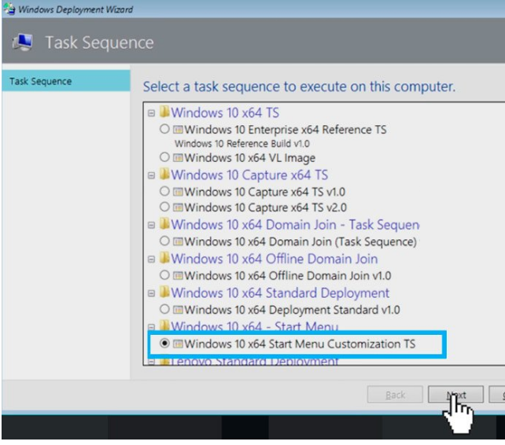Click the Back button

click(395, 395)
